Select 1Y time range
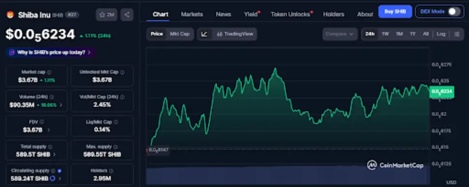This screenshot has height=187, width=469. 413,34
